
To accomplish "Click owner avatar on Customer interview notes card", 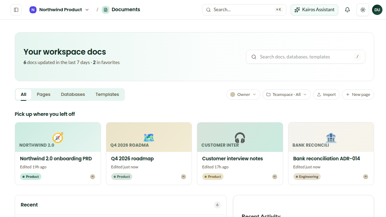I will click(x=275, y=177).
